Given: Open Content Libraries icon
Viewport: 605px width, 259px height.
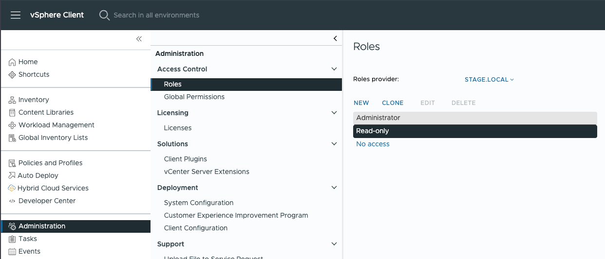Looking at the screenshot, I should [x=12, y=113].
